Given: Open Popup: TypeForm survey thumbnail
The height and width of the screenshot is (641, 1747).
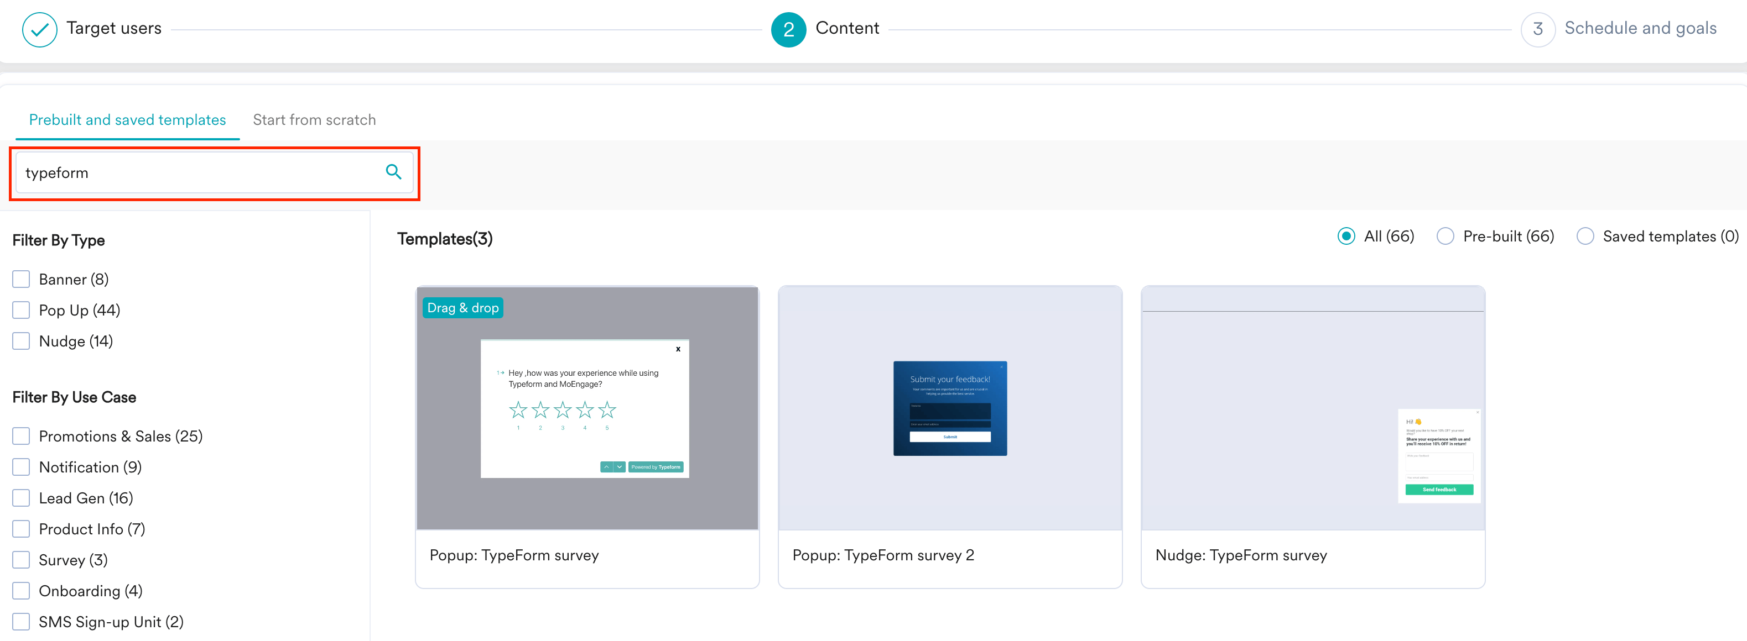Looking at the screenshot, I should coord(587,408).
